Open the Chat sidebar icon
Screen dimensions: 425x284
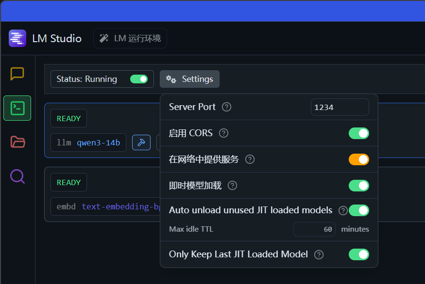coord(17,74)
